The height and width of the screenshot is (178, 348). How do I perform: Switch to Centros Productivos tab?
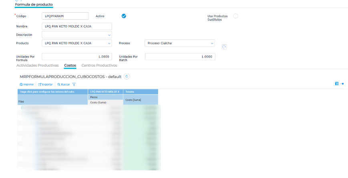tap(99, 65)
